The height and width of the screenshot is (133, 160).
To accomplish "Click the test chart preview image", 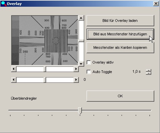I will point(45,40).
